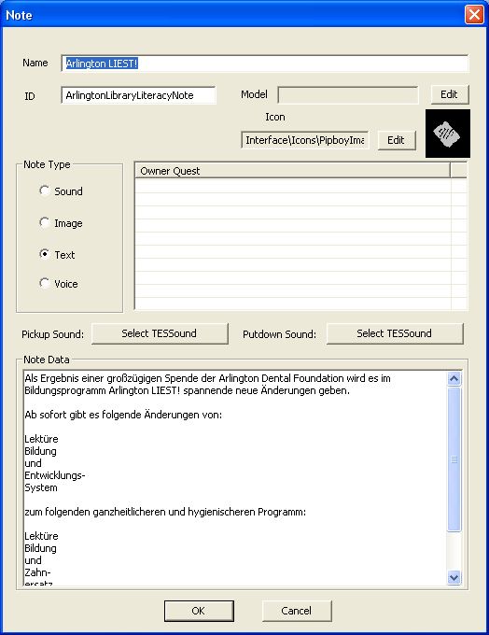
Task: Click the Note Data scrollbar thumb
Action: tap(454, 459)
